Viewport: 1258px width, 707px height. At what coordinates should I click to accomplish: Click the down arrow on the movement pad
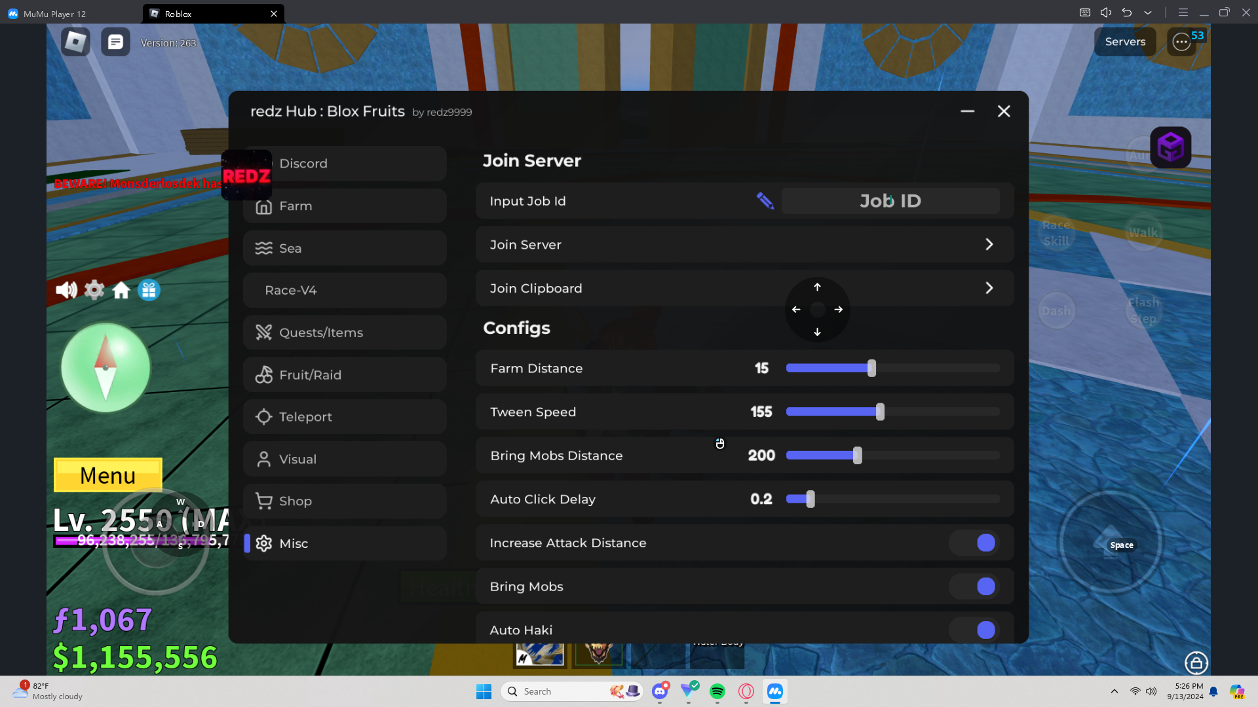pyautogui.click(x=817, y=332)
